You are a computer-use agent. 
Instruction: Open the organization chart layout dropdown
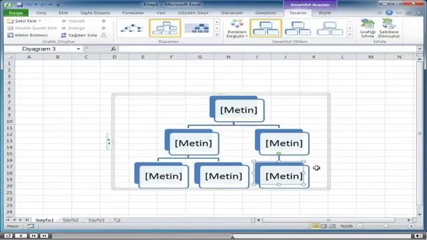pos(105,35)
